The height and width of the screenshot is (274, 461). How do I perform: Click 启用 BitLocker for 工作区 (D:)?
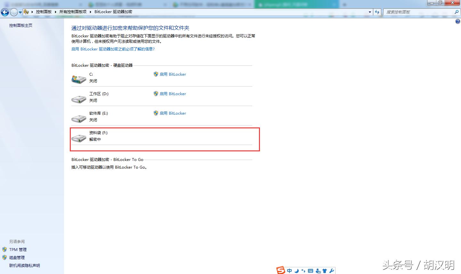[173, 94]
